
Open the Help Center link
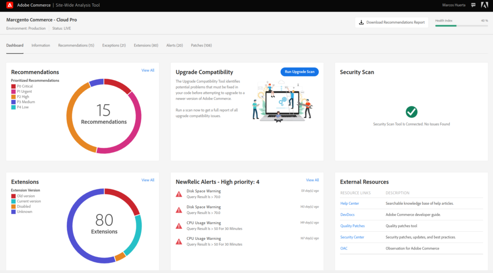pyautogui.click(x=350, y=203)
